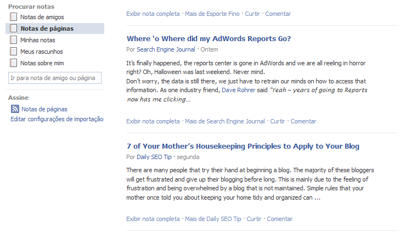Click the note icon beside Notas de páginas
405x232 pixels.
point(14,29)
